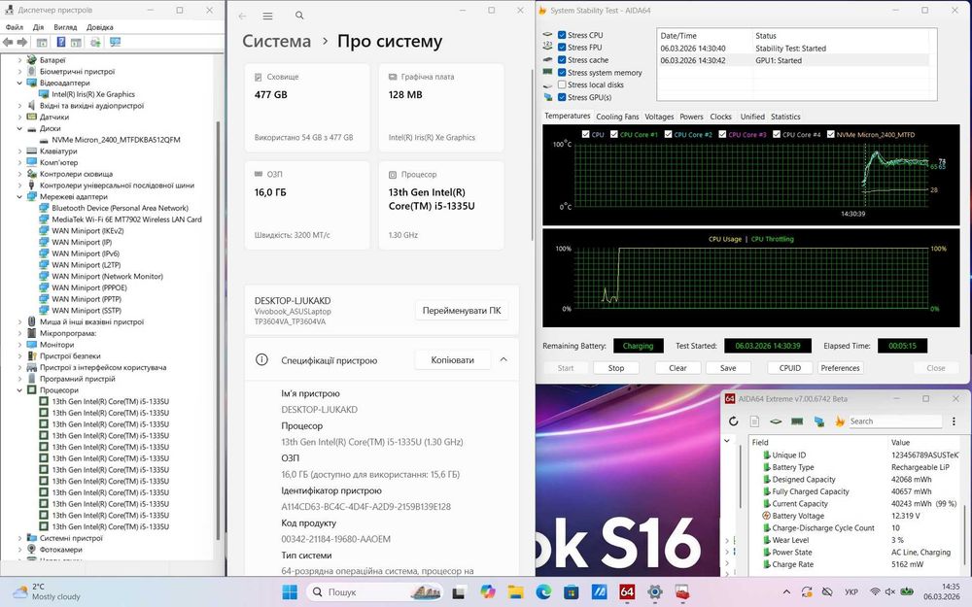
Task: Click the hamburger menu icon in Settings window
Action: 267,16
